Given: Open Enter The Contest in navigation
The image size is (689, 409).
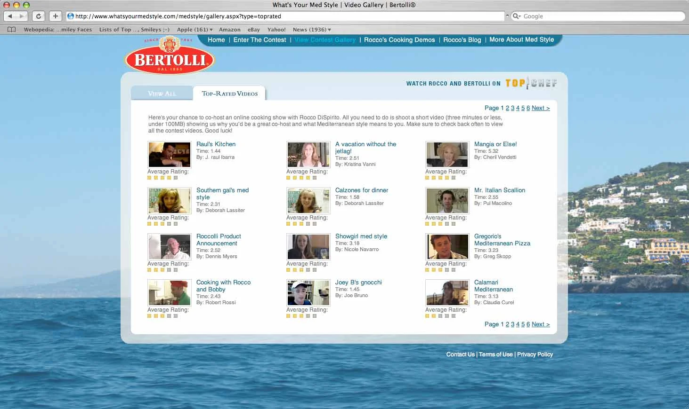Looking at the screenshot, I should [x=259, y=40].
